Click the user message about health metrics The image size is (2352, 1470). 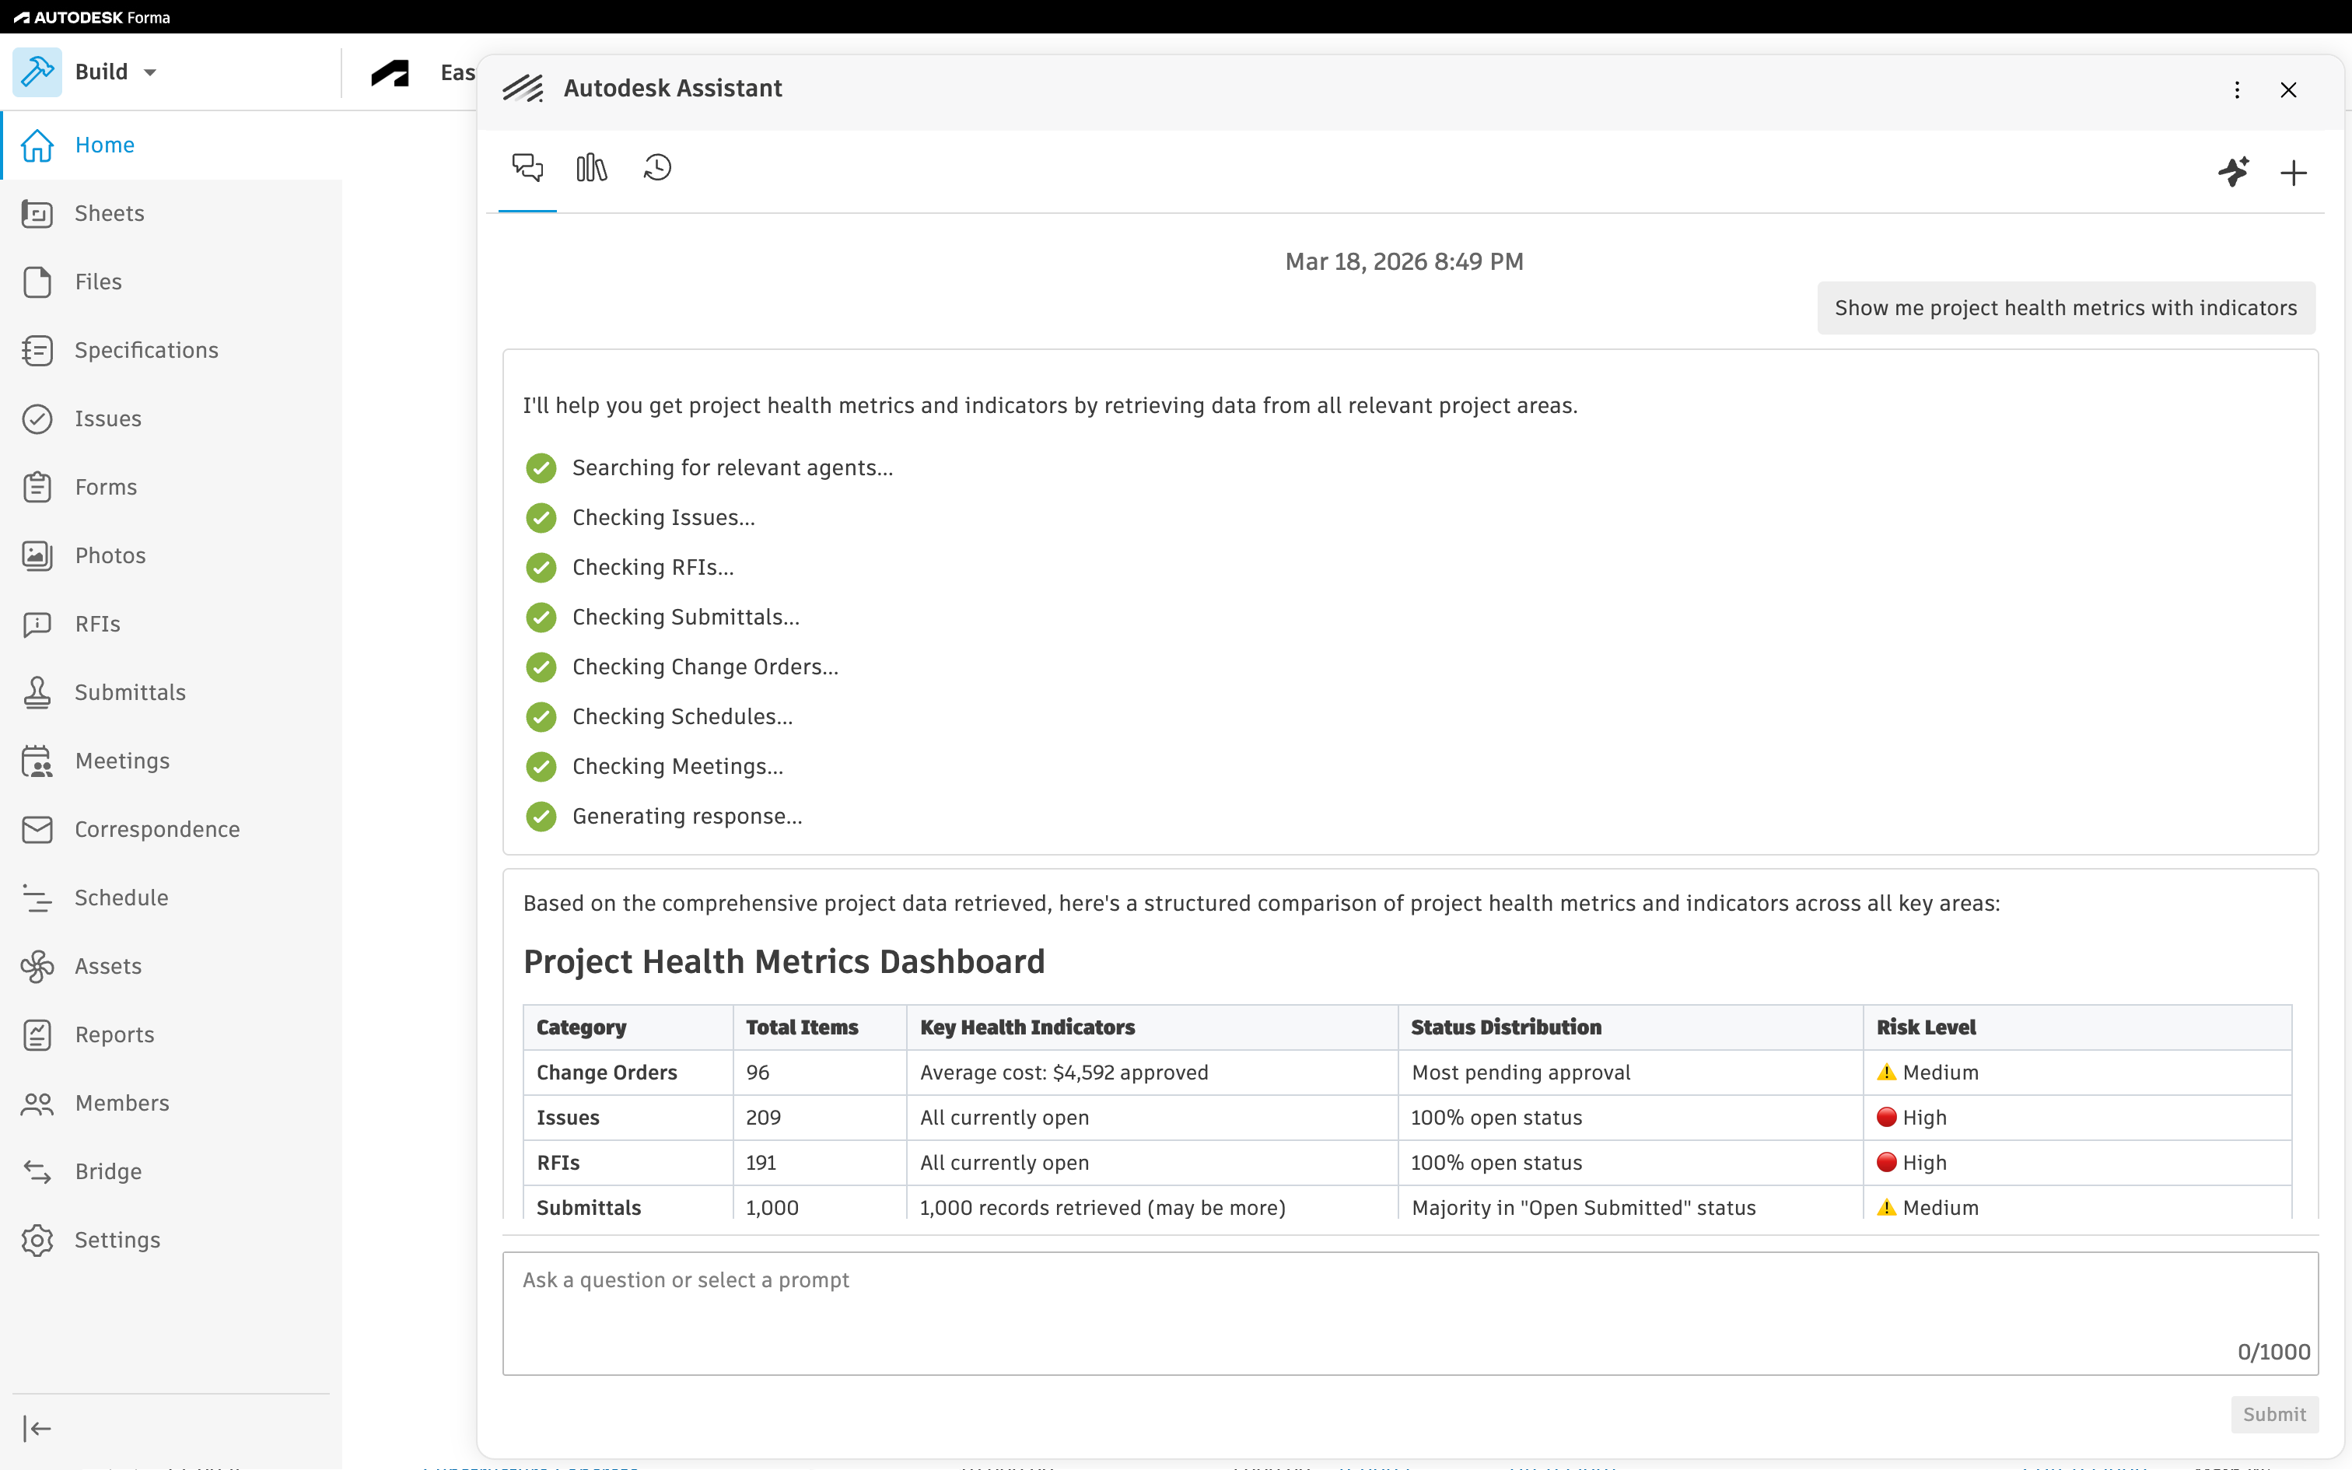click(x=2067, y=308)
